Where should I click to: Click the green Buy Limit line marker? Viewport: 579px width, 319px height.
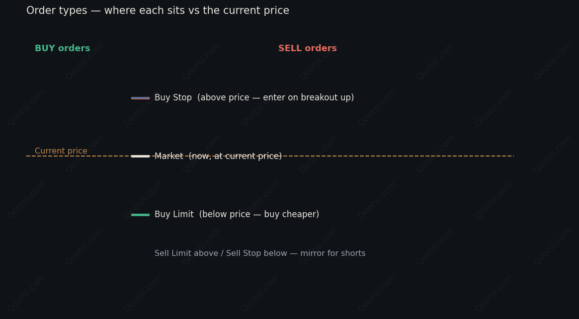140,215
